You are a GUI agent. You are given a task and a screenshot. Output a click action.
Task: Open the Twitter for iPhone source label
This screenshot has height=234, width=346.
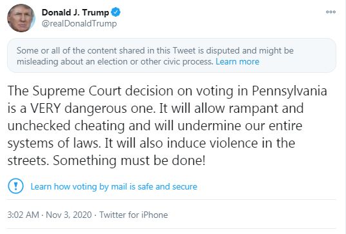click(x=133, y=215)
